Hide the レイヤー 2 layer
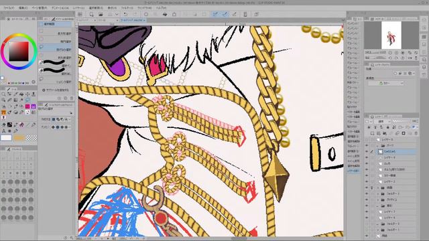Image resolution: width=429 pixels, height=241 pixels. pos(367,181)
